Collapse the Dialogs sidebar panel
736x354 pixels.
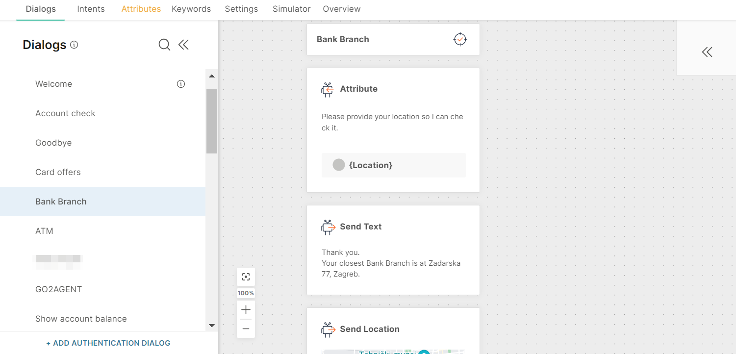(183, 45)
